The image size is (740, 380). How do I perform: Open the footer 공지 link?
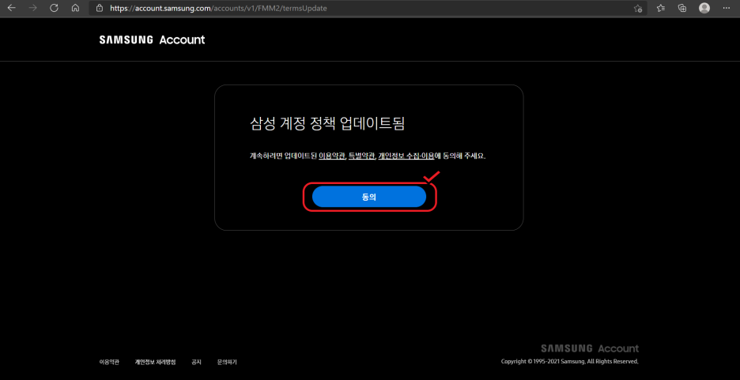196,362
